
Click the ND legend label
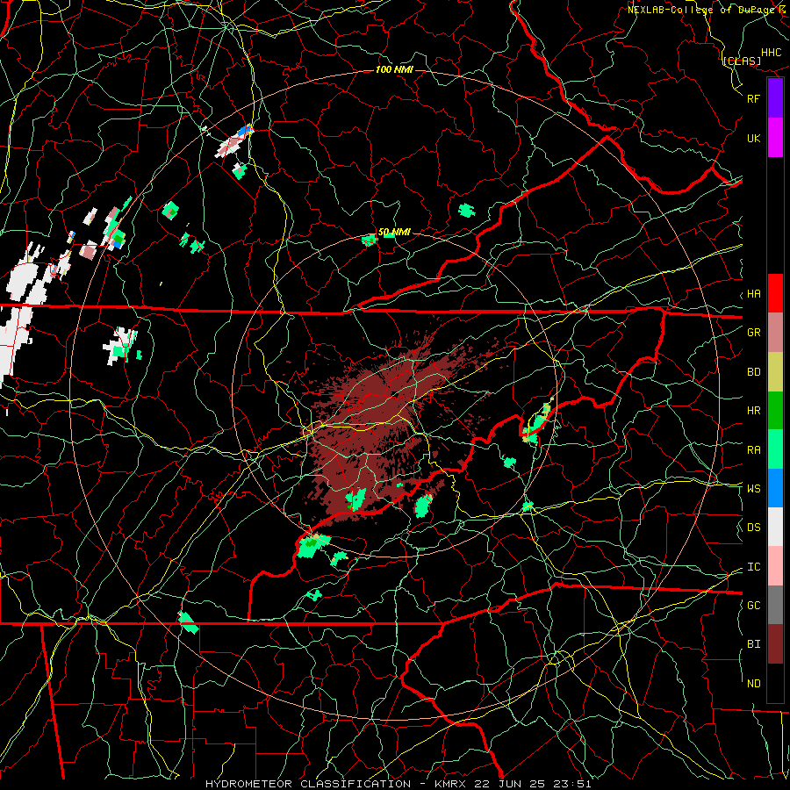click(753, 683)
